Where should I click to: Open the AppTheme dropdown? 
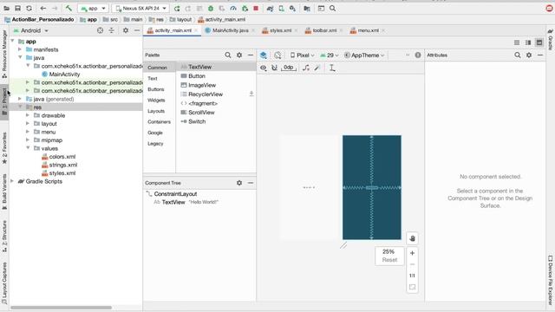tap(364, 55)
